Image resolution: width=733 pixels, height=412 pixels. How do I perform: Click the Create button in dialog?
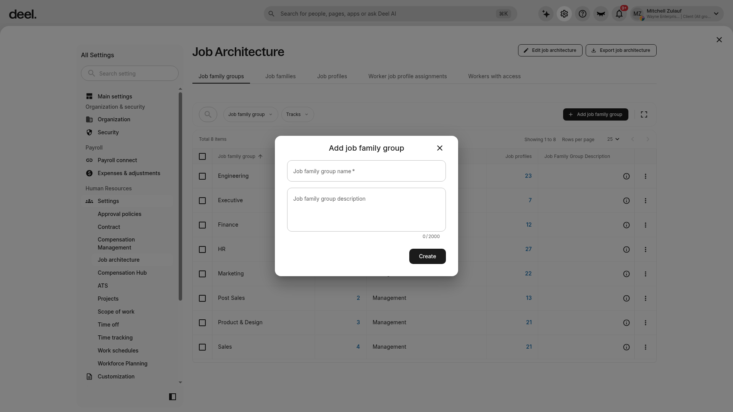(427, 256)
